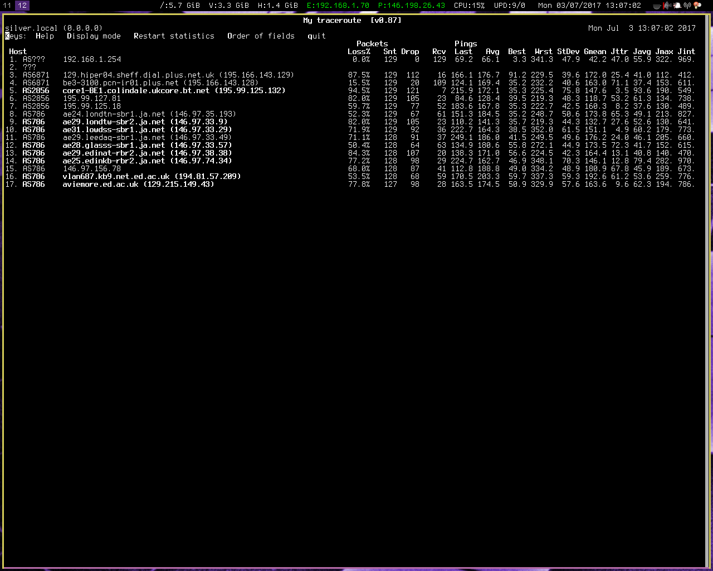Click the Jmax column header
This screenshot has width=713, height=571.
pos(664,51)
